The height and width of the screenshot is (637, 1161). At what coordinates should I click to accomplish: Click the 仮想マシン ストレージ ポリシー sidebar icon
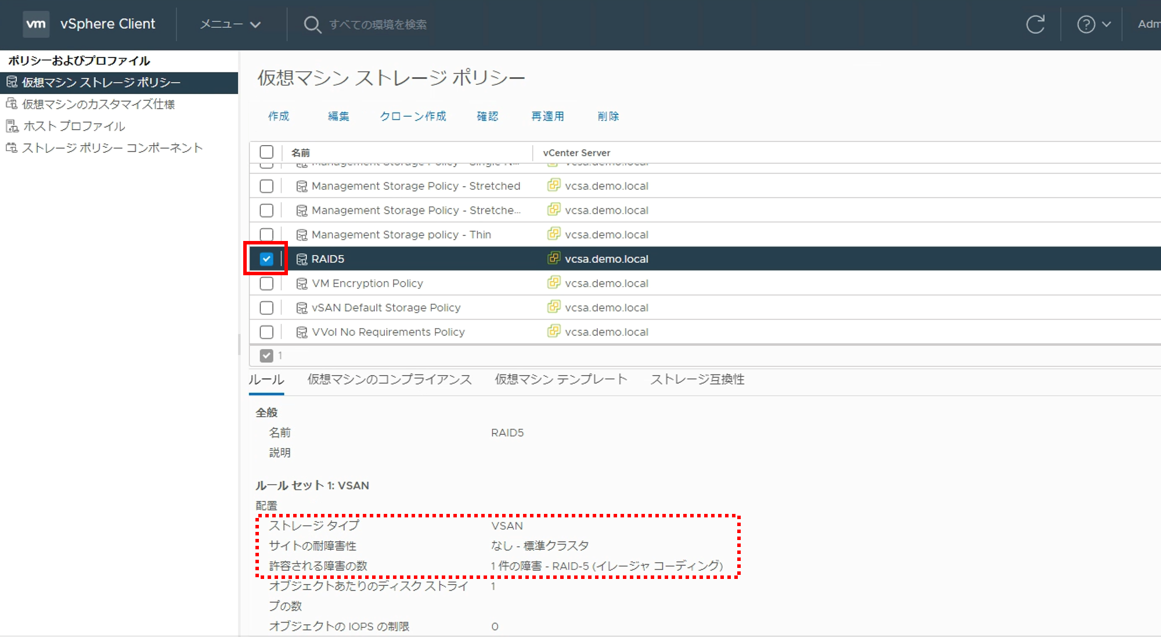point(12,82)
